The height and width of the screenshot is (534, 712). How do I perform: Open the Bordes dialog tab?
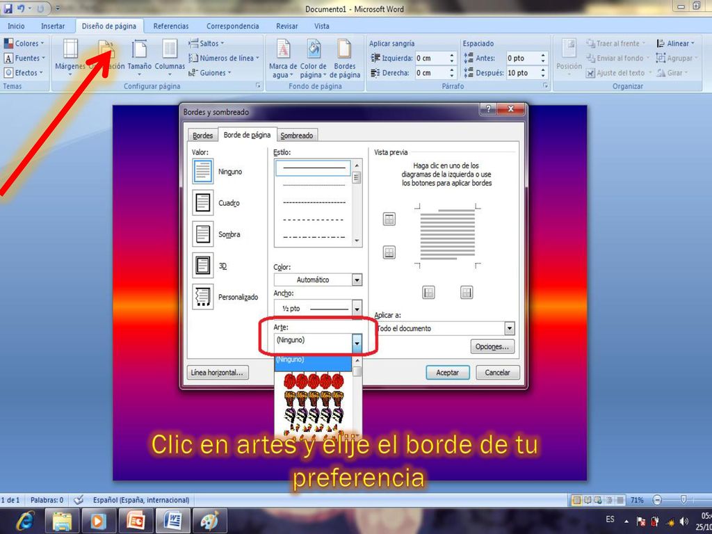point(202,136)
